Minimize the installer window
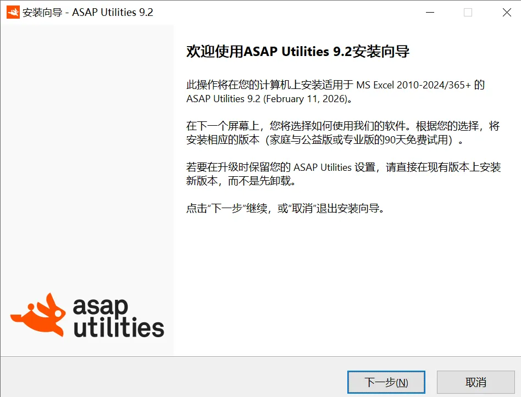The height and width of the screenshot is (397, 521). point(430,12)
